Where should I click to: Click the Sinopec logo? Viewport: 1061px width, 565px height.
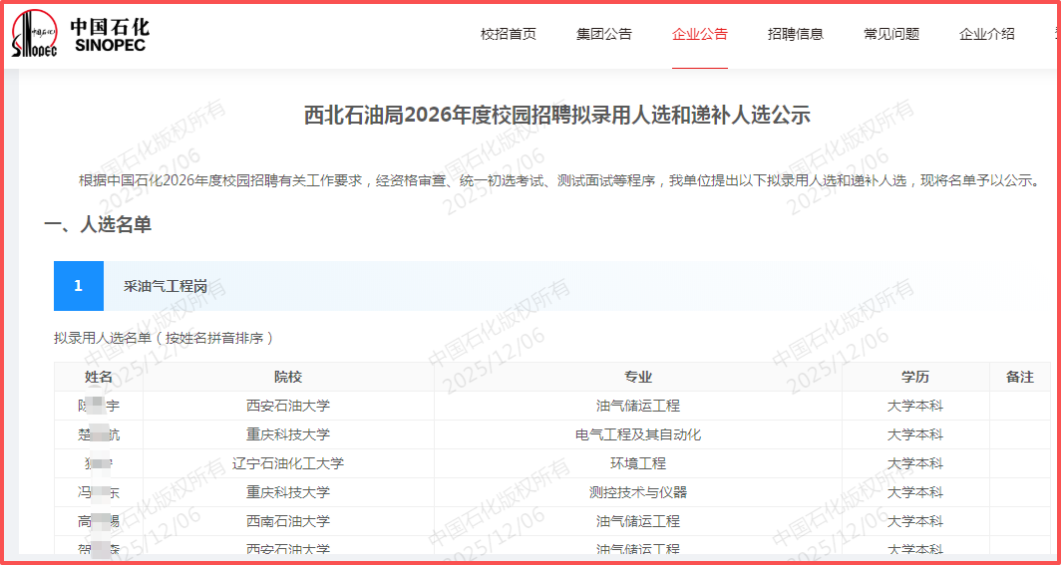click(x=81, y=34)
